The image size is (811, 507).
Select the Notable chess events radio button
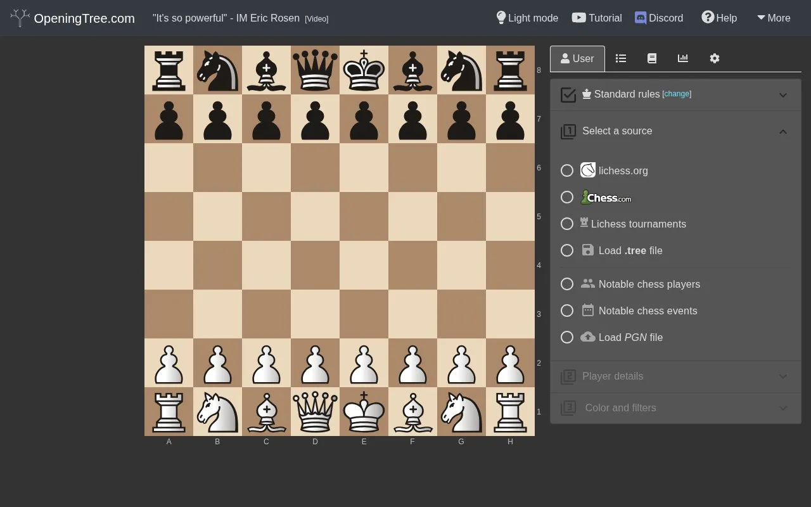pyautogui.click(x=567, y=311)
